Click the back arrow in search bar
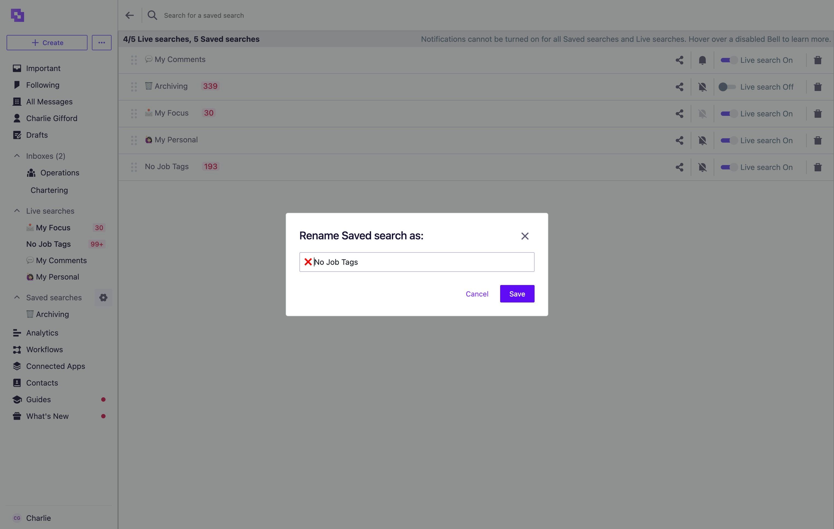Image resolution: width=834 pixels, height=529 pixels. tap(130, 15)
